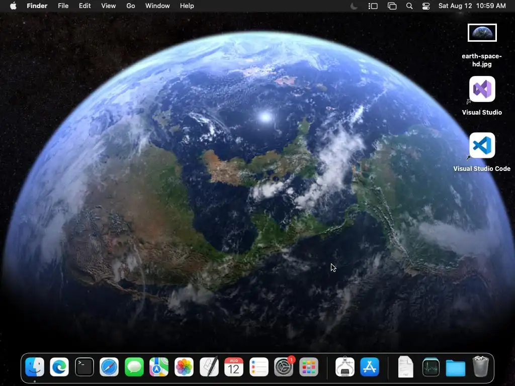This screenshot has width=515, height=386.
Task: Open Control Center from the menu bar
Action: (426, 6)
